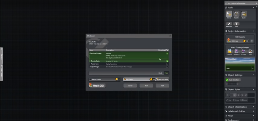Expand the Align section

pos(253,116)
